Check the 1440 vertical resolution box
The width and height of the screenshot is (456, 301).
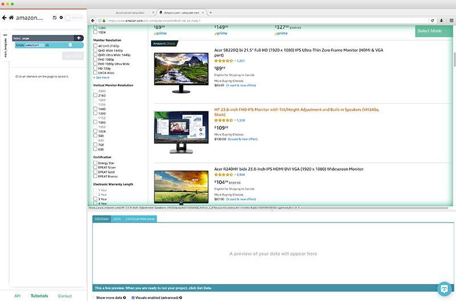95,109
